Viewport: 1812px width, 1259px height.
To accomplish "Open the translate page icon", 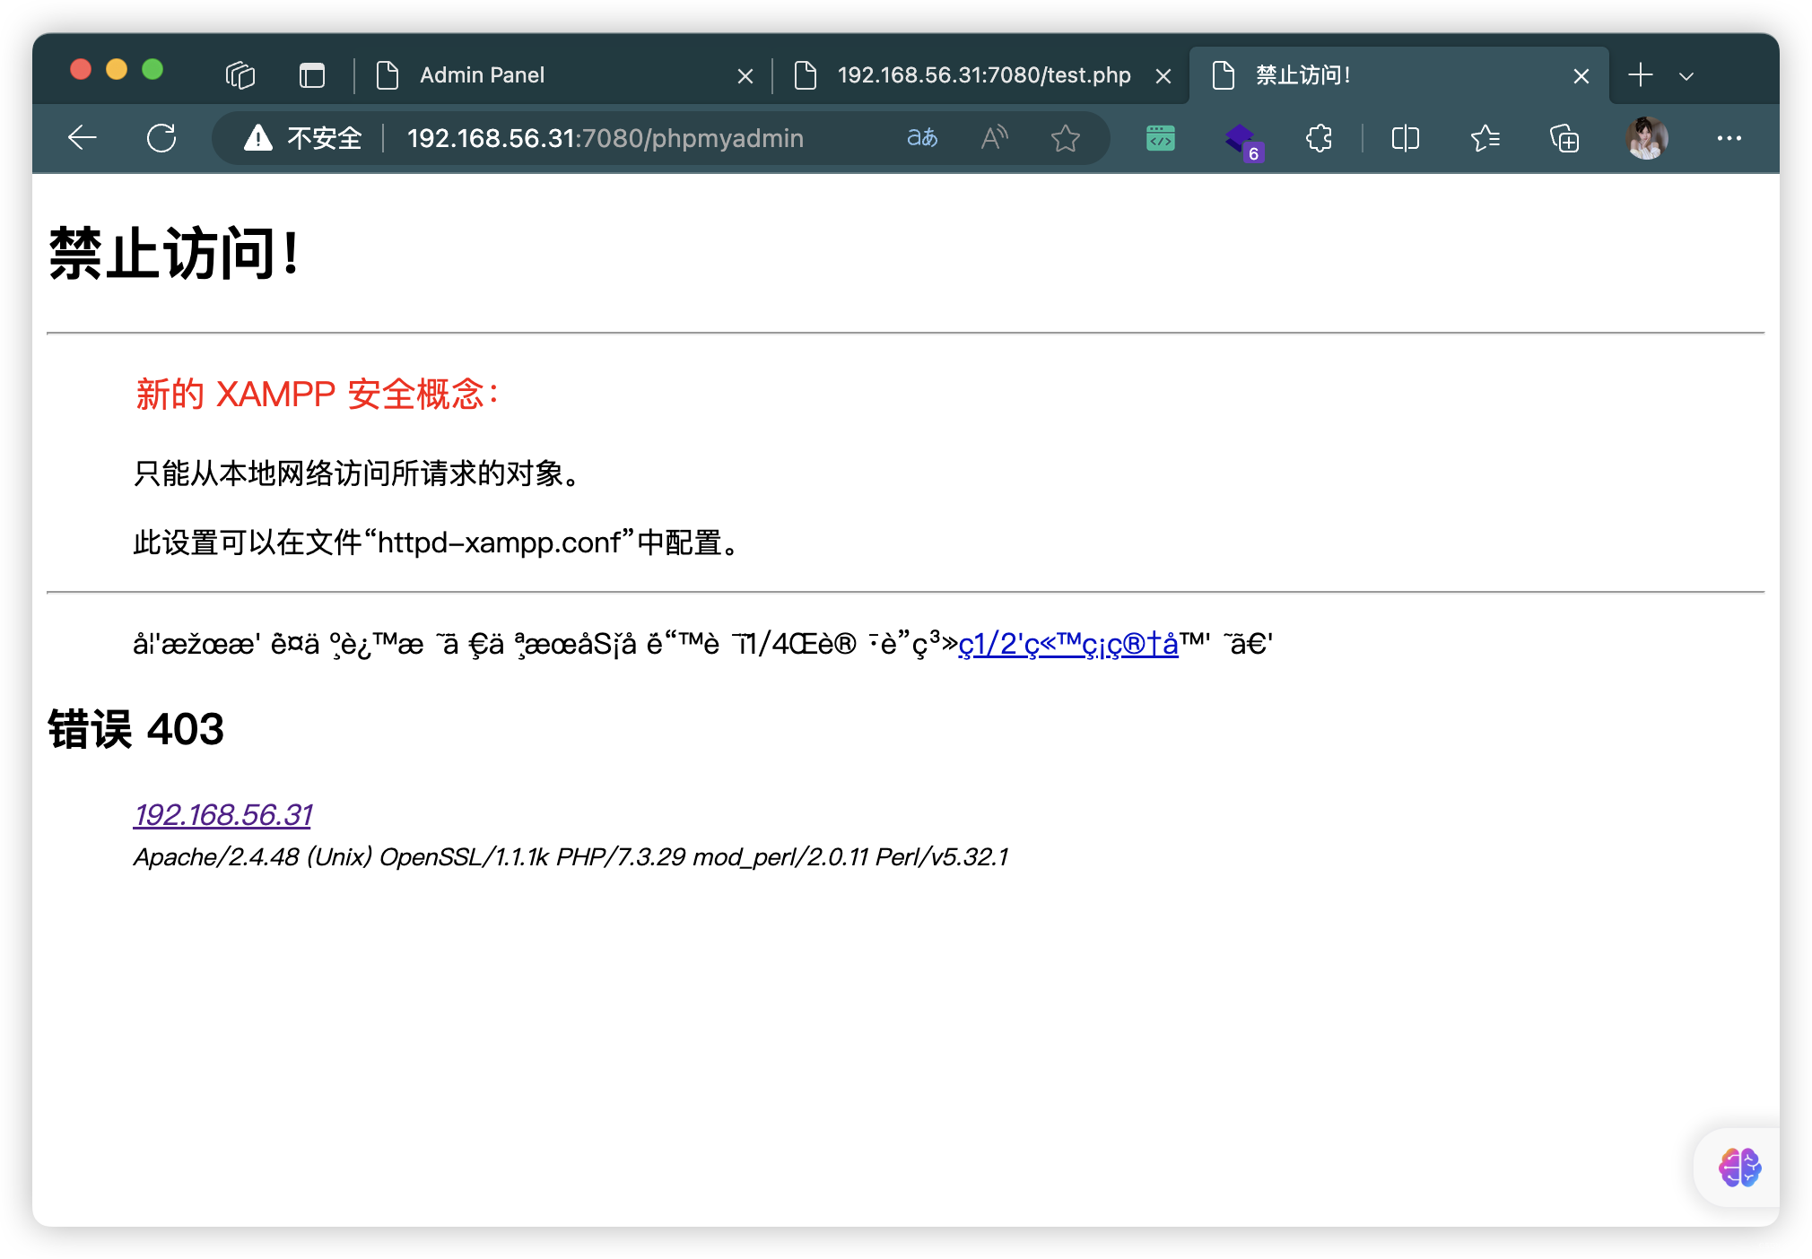I will pyautogui.click(x=922, y=138).
